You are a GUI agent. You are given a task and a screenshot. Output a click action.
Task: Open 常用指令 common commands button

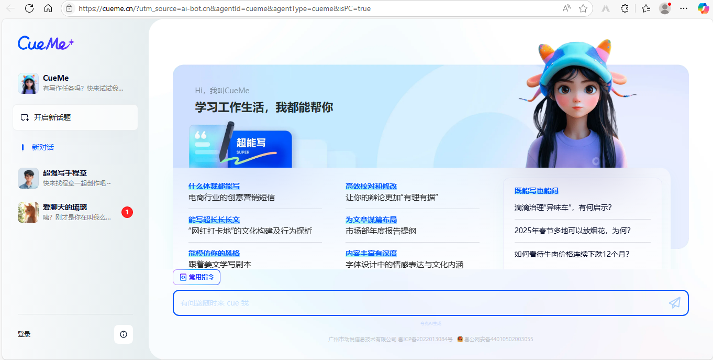pos(196,277)
